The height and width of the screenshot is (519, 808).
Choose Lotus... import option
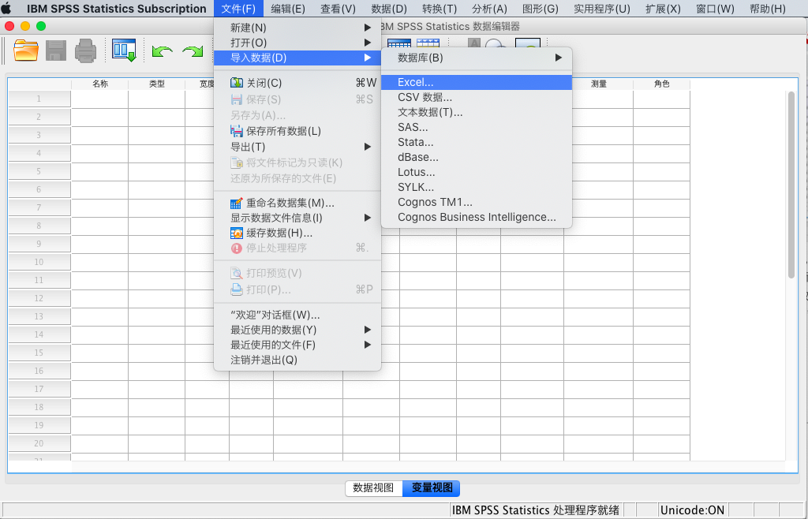pos(477,172)
